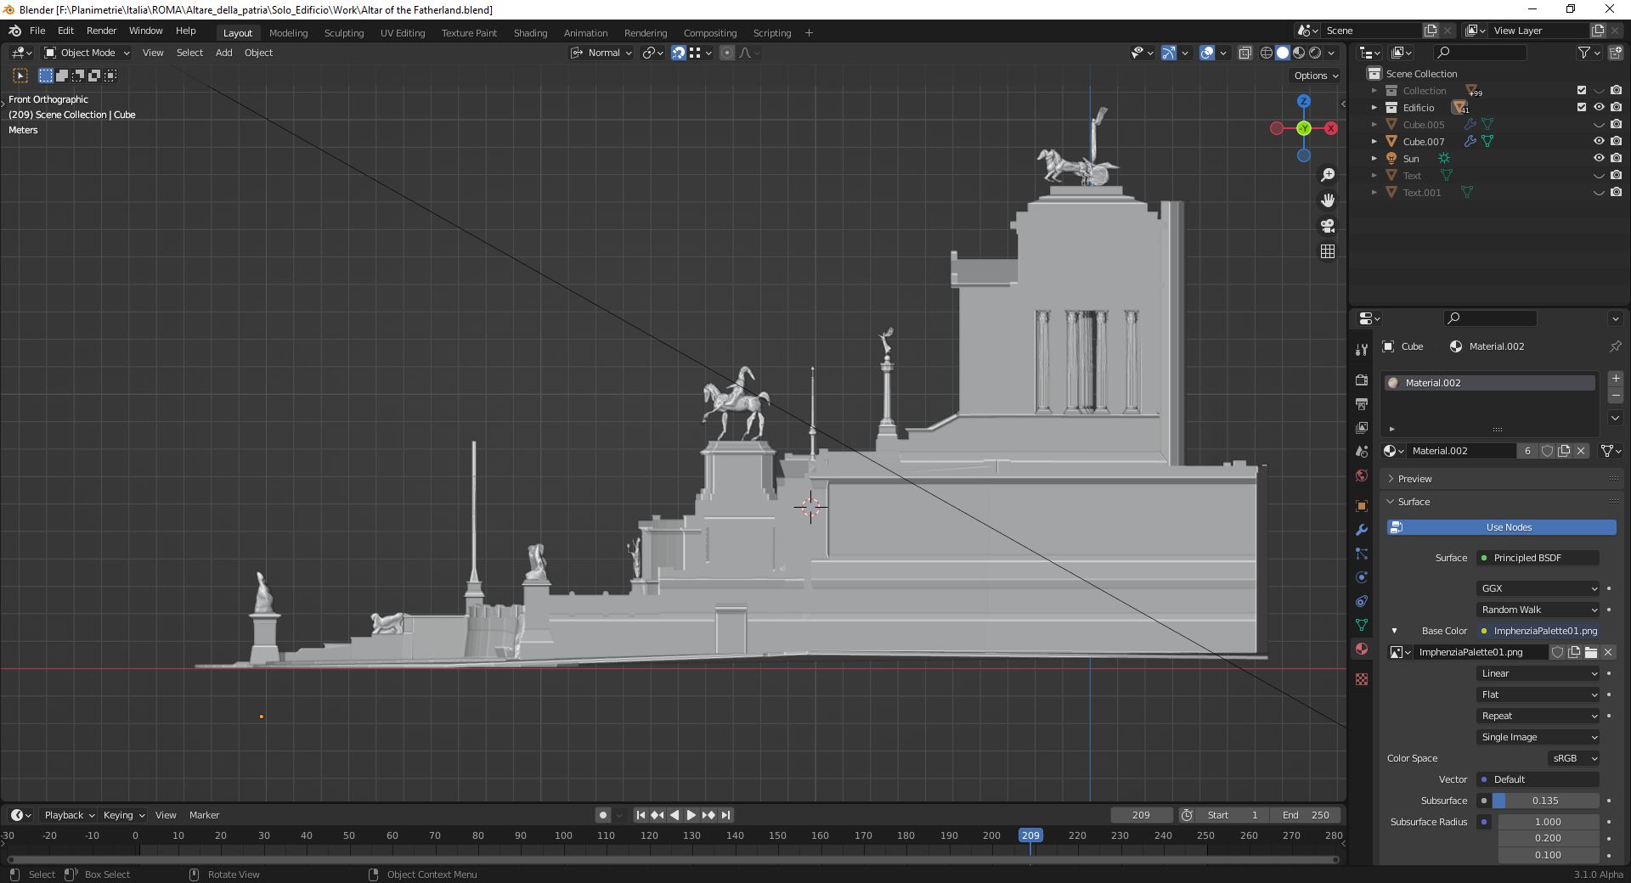Uncheck the Edificio collection checkbox
The width and height of the screenshot is (1631, 883).
pos(1582,108)
